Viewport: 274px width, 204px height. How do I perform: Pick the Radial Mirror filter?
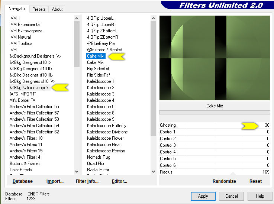click(x=99, y=170)
